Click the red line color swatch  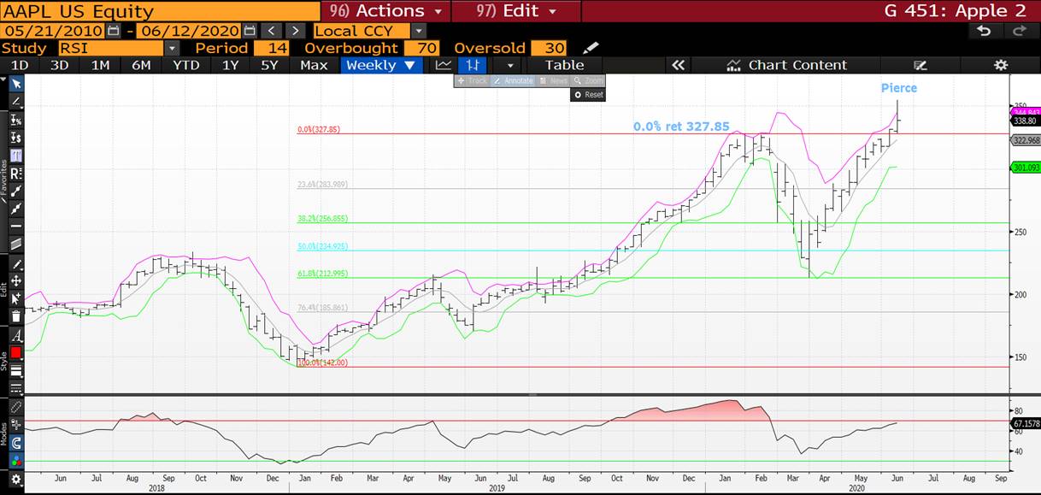coord(16,352)
